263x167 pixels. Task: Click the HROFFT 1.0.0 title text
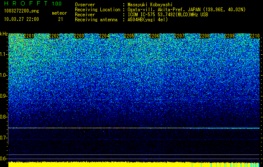point(33,4)
